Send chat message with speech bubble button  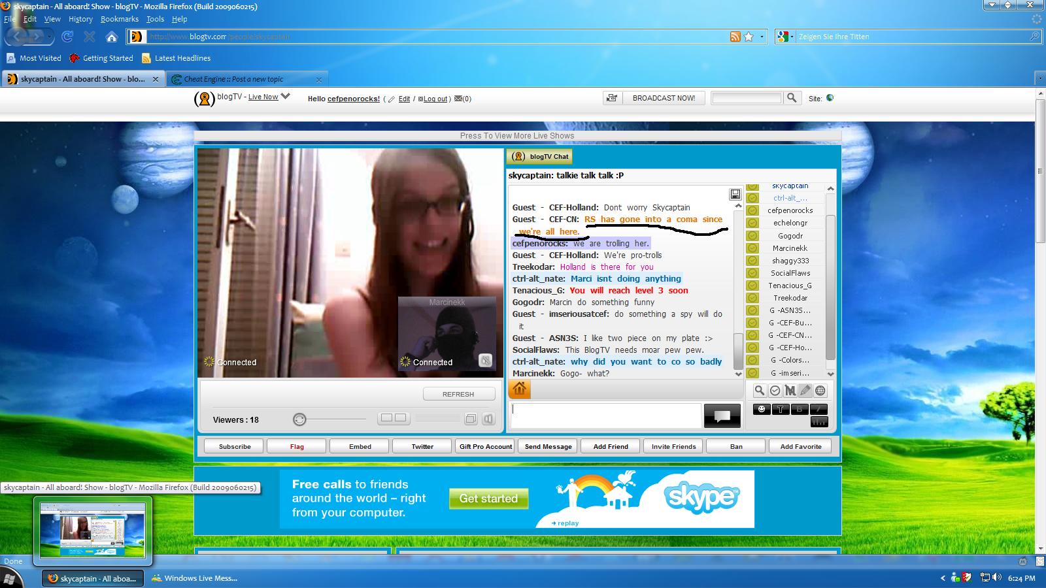pyautogui.click(x=722, y=416)
